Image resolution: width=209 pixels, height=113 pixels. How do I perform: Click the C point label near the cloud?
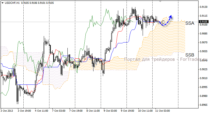coord(163,22)
